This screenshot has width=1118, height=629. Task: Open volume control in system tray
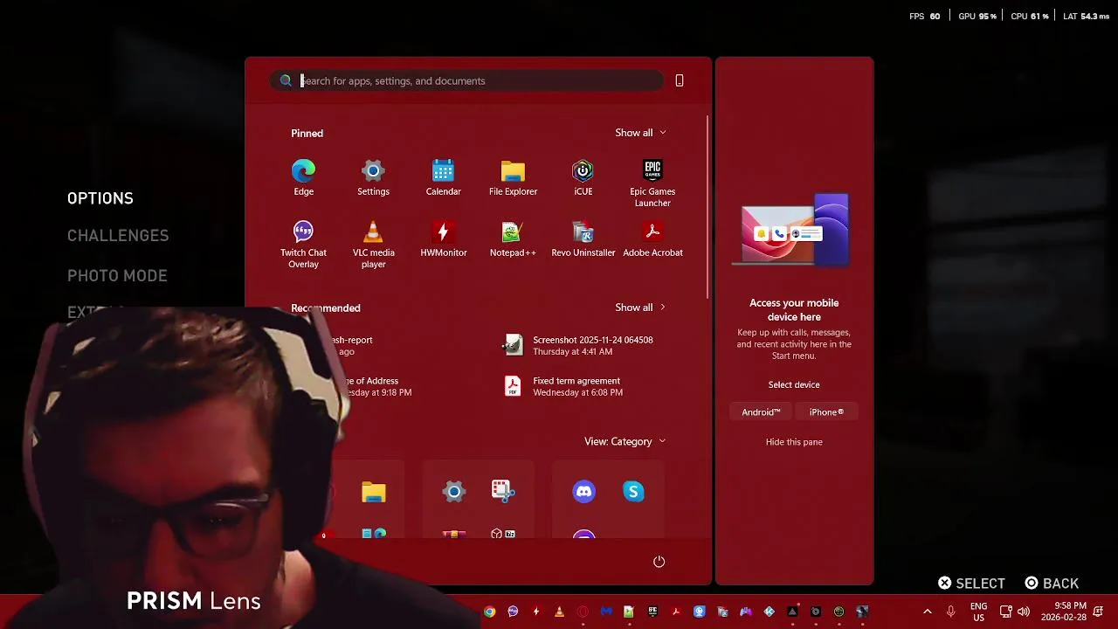coord(1023,612)
